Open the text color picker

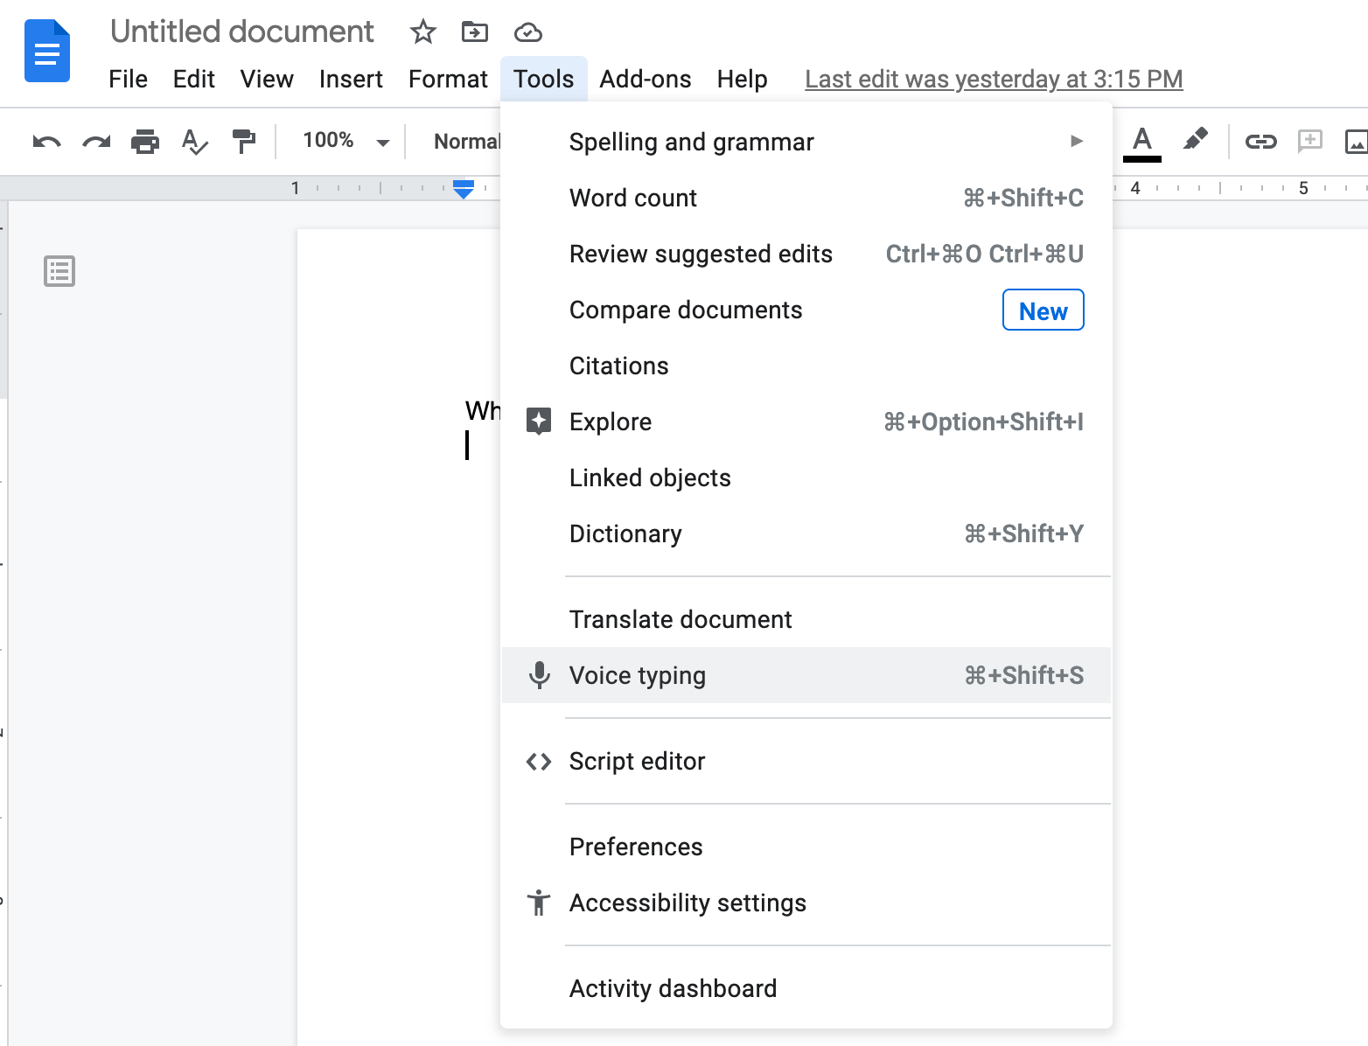(1142, 143)
